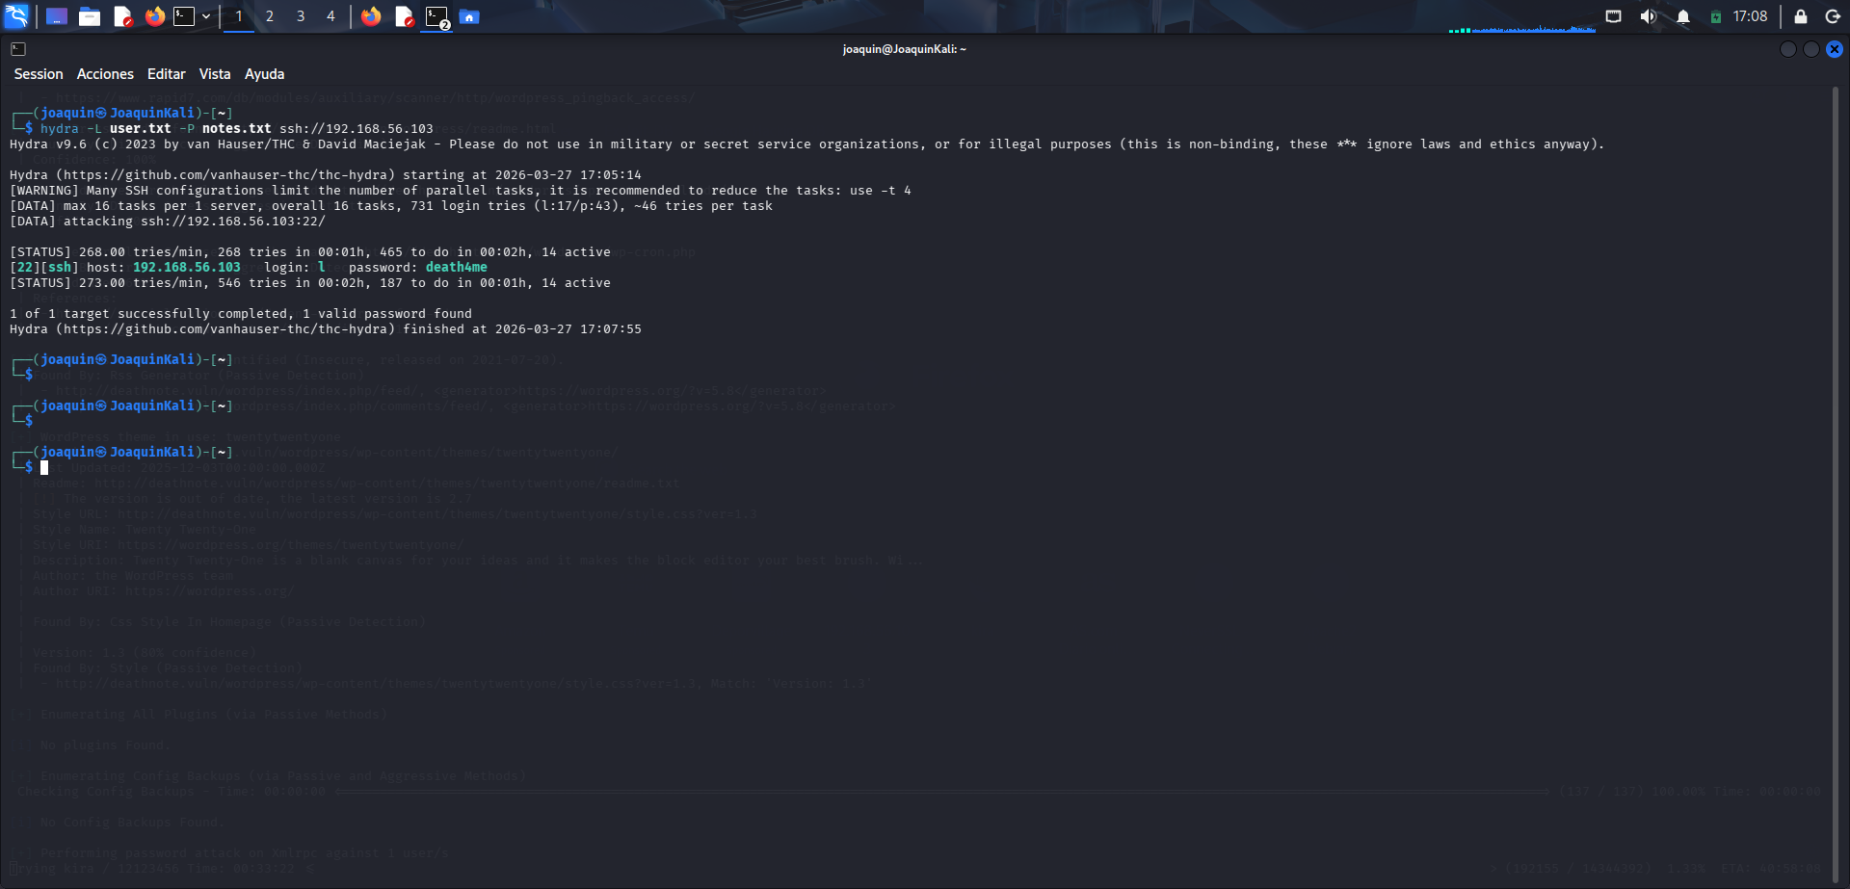Mute audio via the volume tray icon
This screenshot has height=889, width=1850.
pyautogui.click(x=1648, y=16)
